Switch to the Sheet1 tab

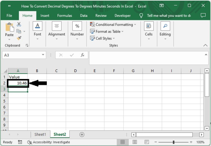(40, 135)
